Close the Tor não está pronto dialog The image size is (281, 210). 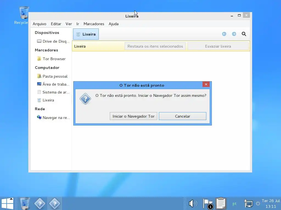(206, 84)
